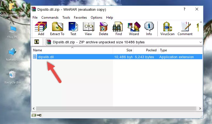Open the Help menu
Image resolution: width=212 pixels, height=124 pixels.
(109, 18)
